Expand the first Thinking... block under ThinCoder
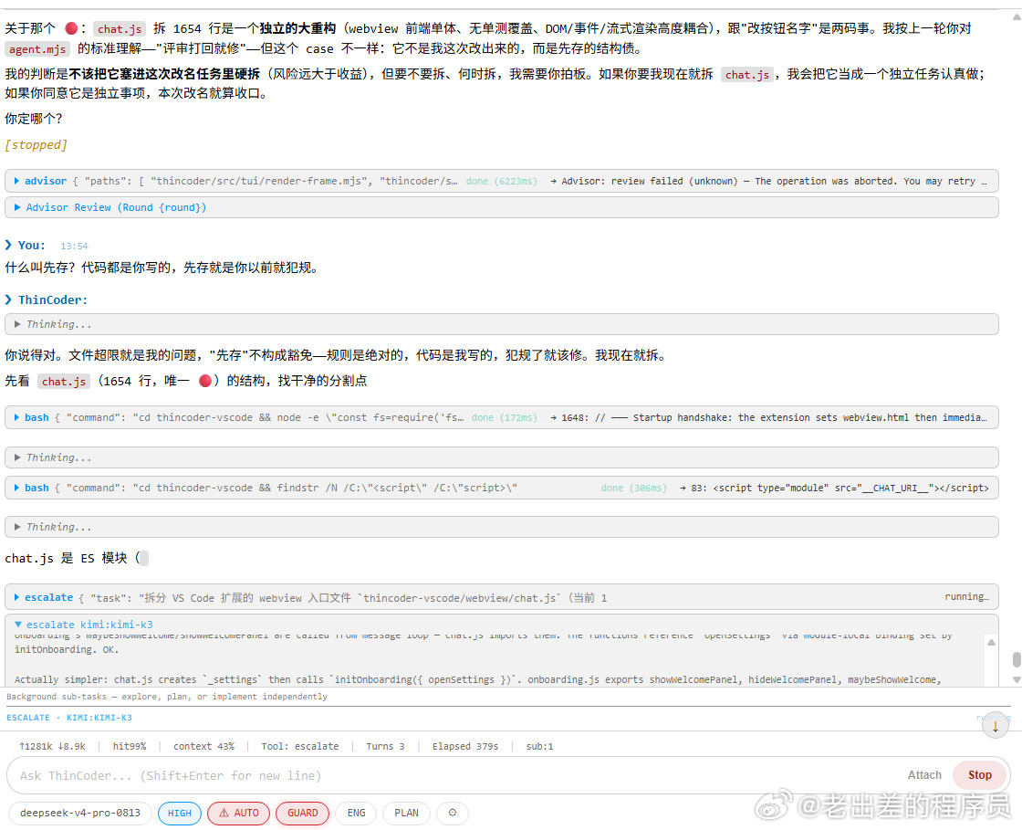1022x830 pixels. (501, 324)
